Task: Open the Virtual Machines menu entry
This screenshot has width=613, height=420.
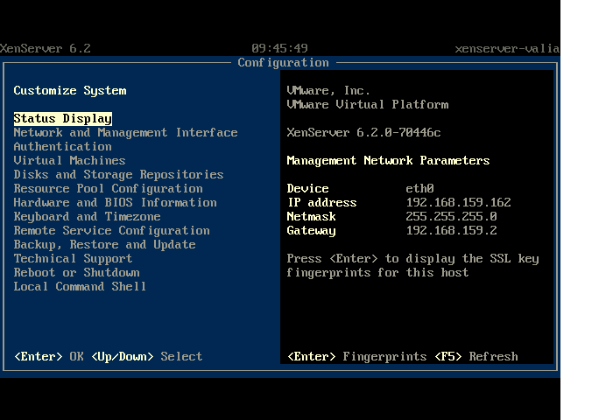Action: click(x=69, y=161)
